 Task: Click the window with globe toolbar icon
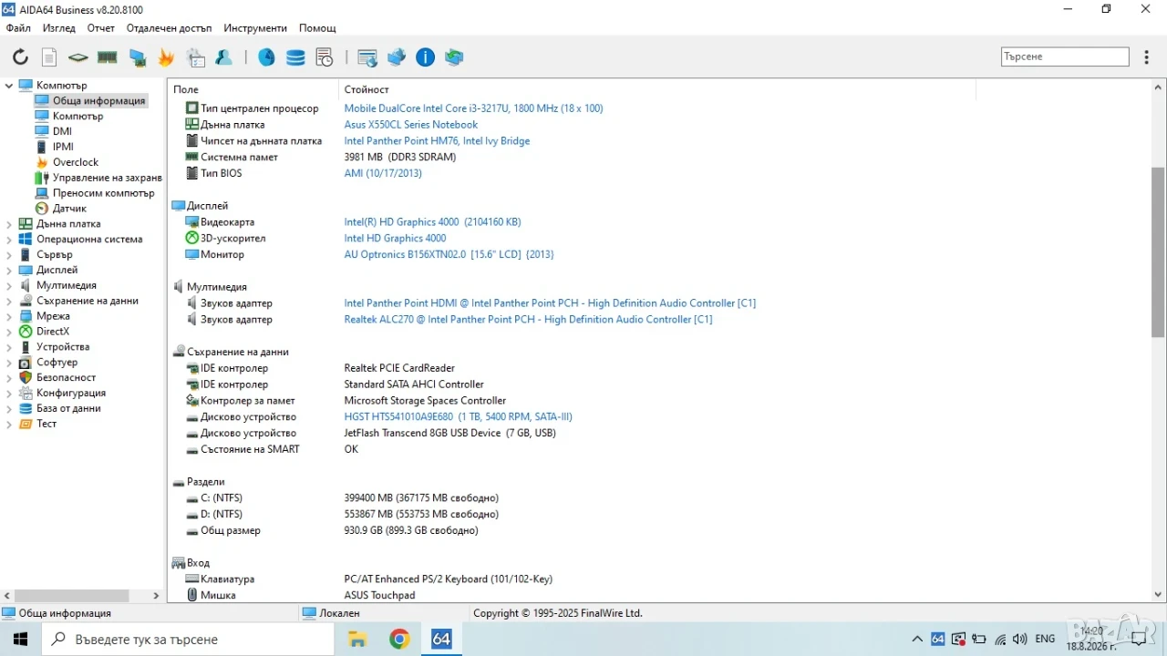pos(367,57)
